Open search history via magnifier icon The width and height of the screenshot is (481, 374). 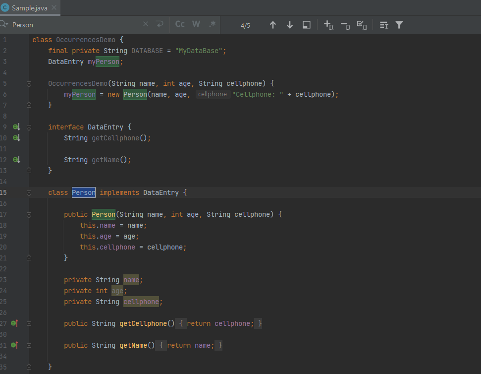pyautogui.click(x=4, y=24)
